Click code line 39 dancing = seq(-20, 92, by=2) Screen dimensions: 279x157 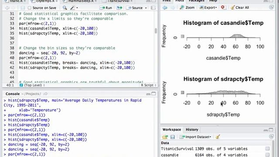pyautogui.click(x=49, y=53)
